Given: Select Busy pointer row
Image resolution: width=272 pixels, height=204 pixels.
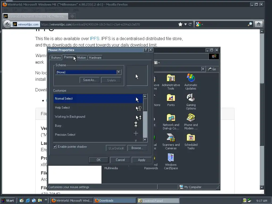Looking at the screenshot, I should tap(98, 126).
